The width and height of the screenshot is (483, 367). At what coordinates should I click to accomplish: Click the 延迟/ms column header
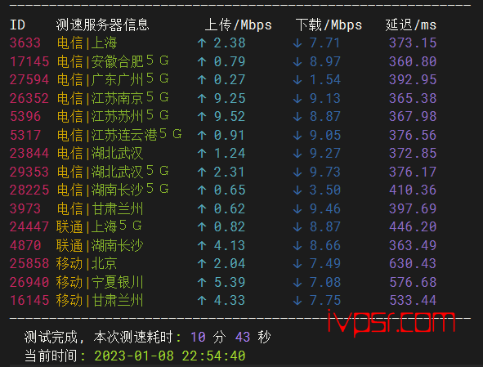pyautogui.click(x=411, y=25)
